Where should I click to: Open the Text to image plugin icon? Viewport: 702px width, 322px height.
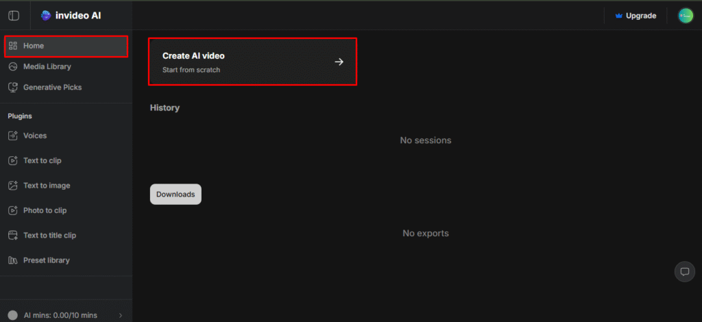(x=12, y=186)
